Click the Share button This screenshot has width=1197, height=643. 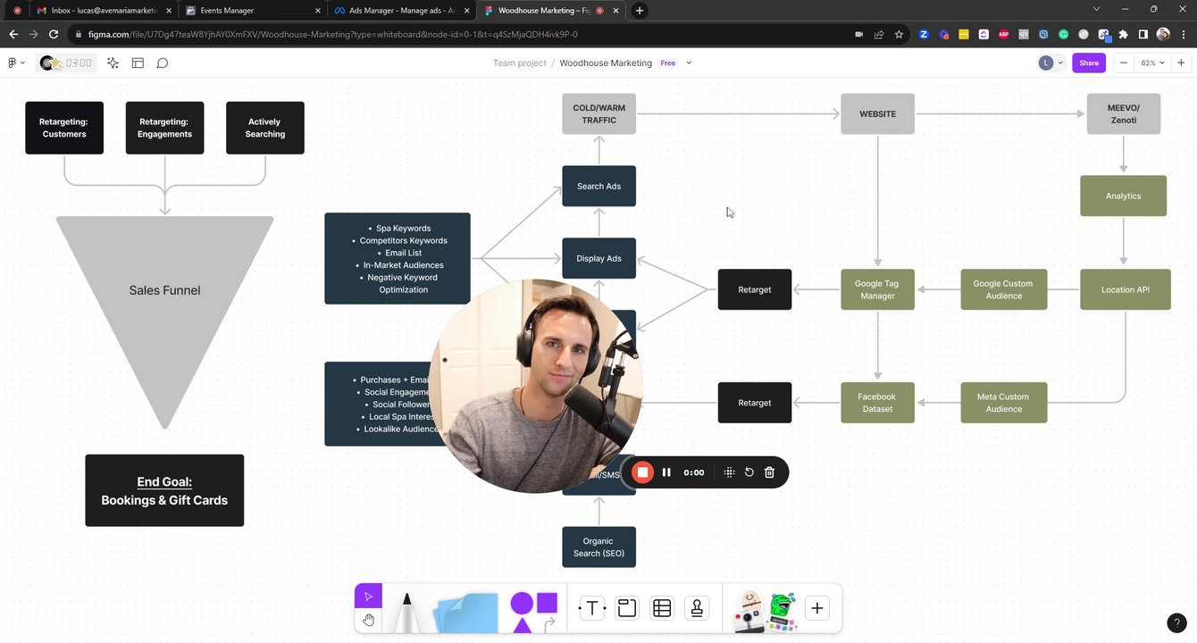coord(1089,63)
